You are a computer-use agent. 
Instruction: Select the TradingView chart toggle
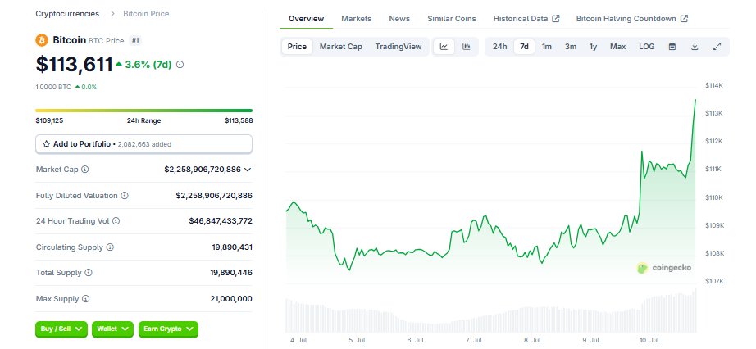(398, 47)
